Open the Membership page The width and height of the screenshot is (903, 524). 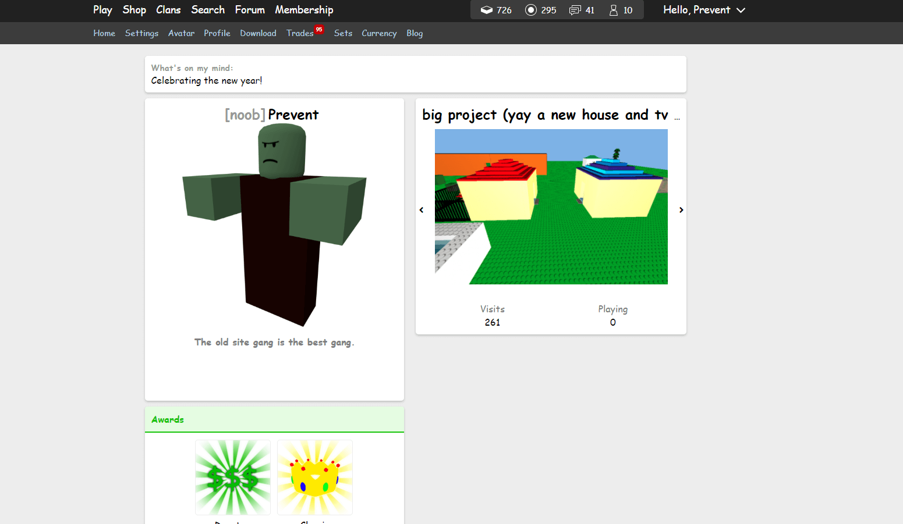304,10
